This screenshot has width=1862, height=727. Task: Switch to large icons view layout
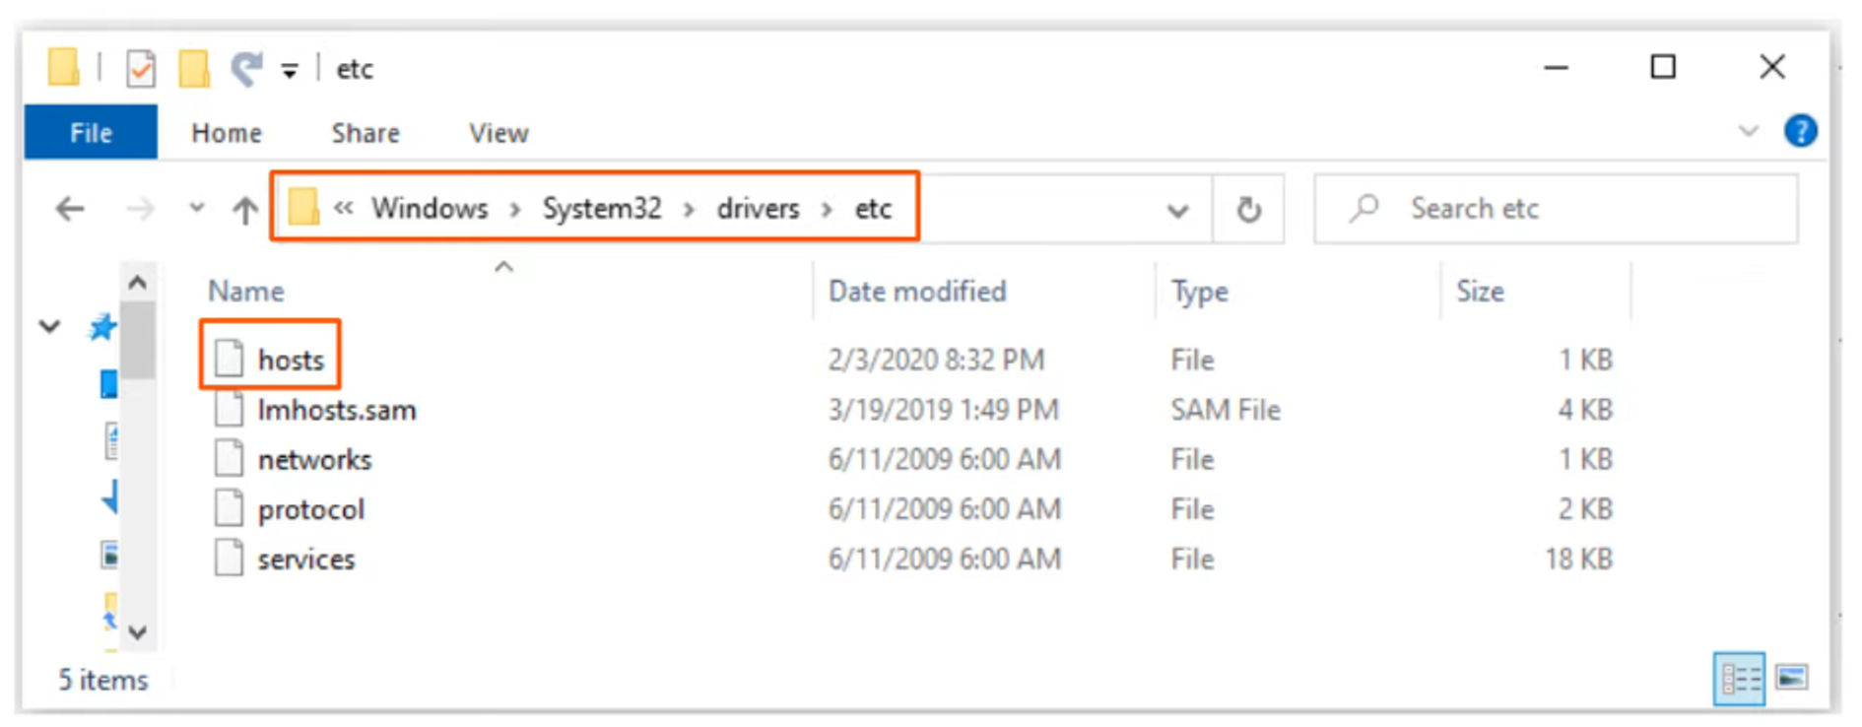(1791, 678)
